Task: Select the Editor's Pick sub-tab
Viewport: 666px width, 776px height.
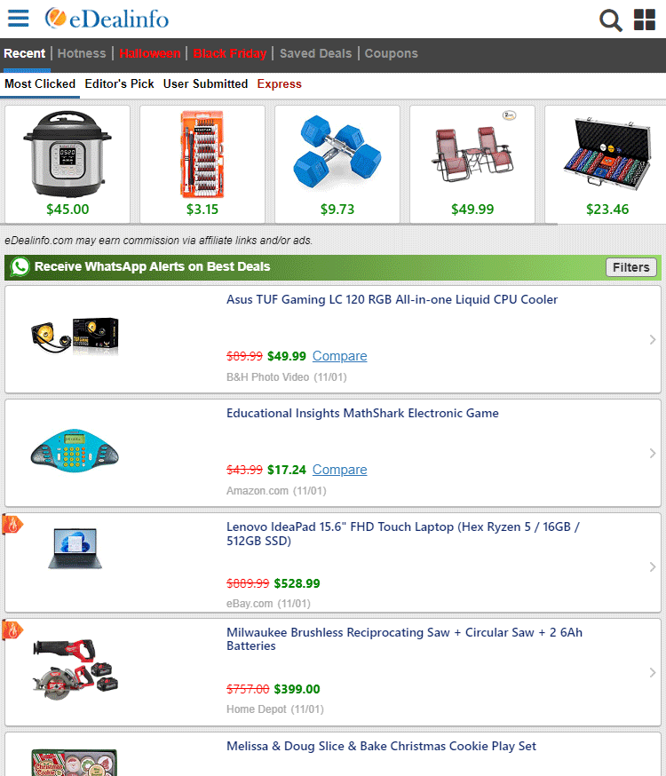Action: pyautogui.click(x=119, y=84)
